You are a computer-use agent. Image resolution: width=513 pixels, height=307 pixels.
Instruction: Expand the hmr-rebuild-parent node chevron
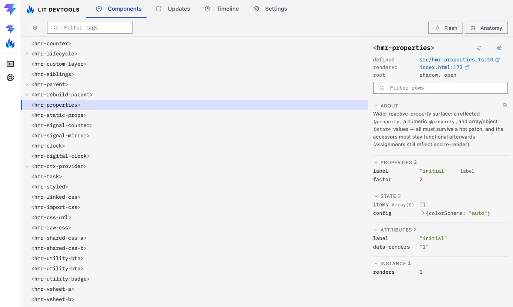coord(27,95)
